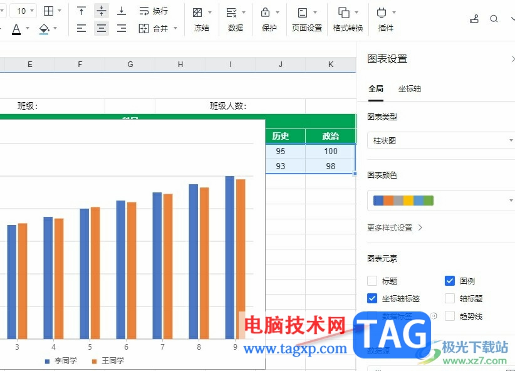515x371 pixels.
Task: Align text right
Action: 122,28
